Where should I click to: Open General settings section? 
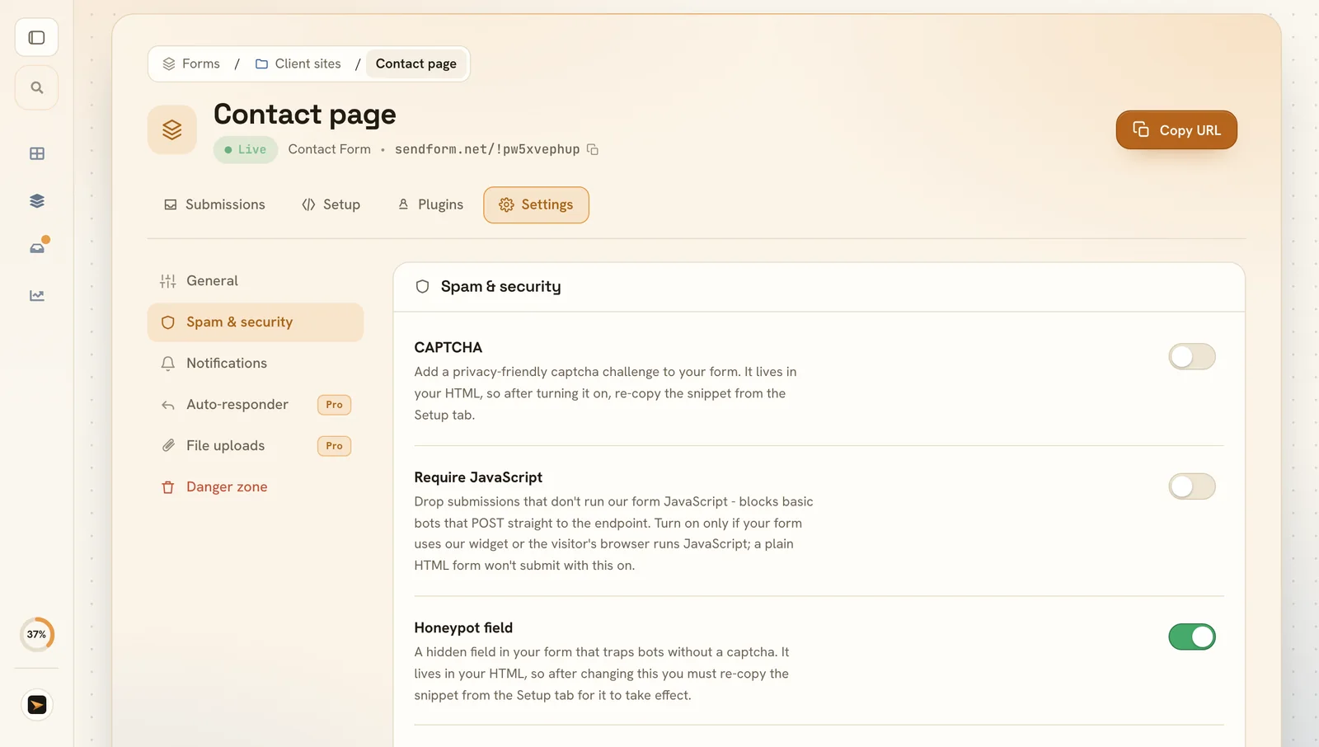(256, 281)
